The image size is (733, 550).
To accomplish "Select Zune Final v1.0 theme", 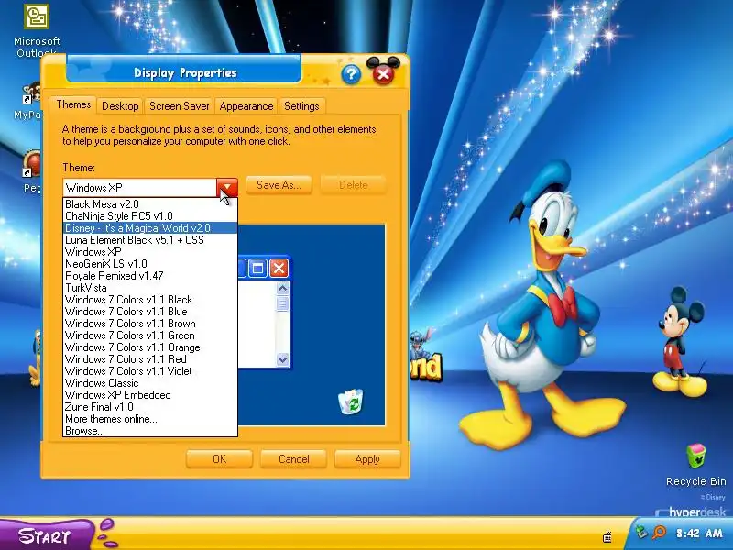I will point(150,407).
